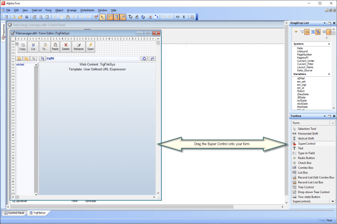Collapse the Variables section in DragDrop List

tap(329, 74)
